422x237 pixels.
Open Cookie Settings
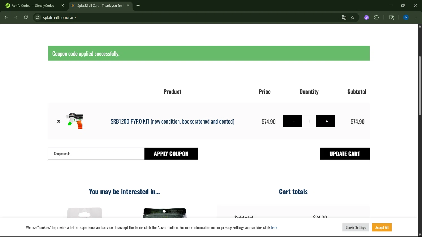[x=356, y=227]
